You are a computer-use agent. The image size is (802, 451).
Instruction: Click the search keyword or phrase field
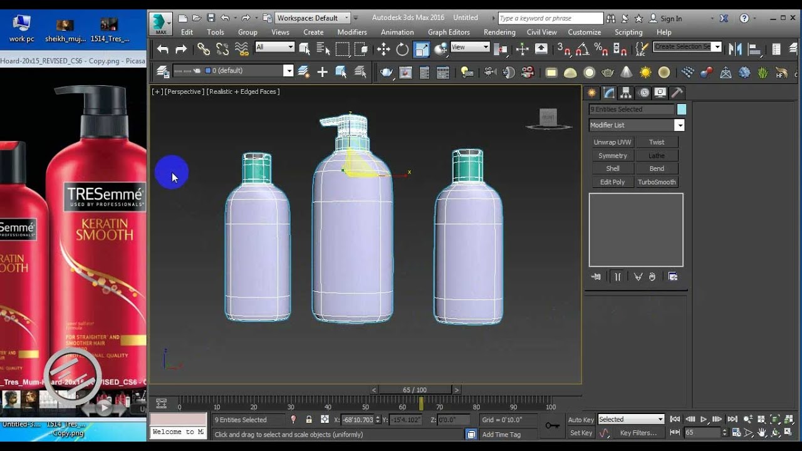pos(550,18)
